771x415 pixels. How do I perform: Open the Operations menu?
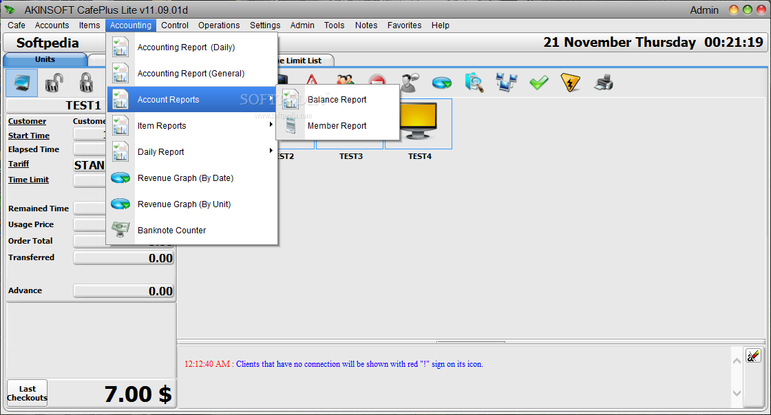click(x=219, y=25)
